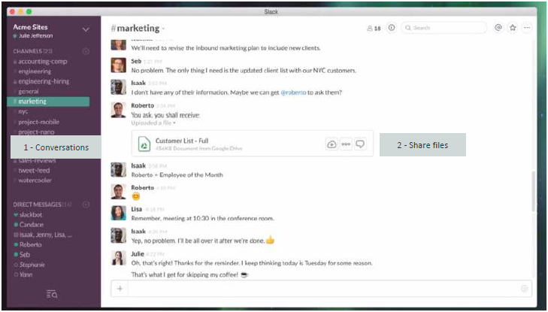The height and width of the screenshot is (312, 548).
Task: Open direct message with Stephanie
Action: pos(32,265)
